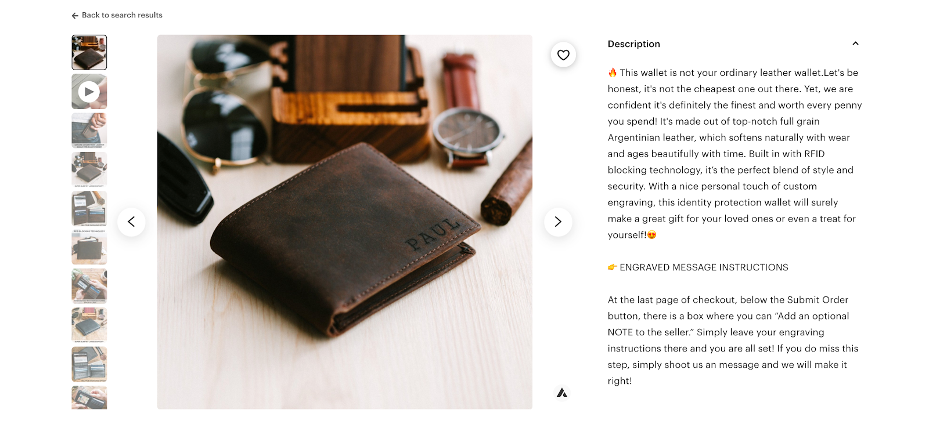This screenshot has height=424, width=929.
Task: Go to previous product photo arrow
Action: pos(131,222)
